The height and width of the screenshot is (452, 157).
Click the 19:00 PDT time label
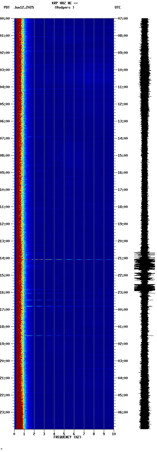5,344
